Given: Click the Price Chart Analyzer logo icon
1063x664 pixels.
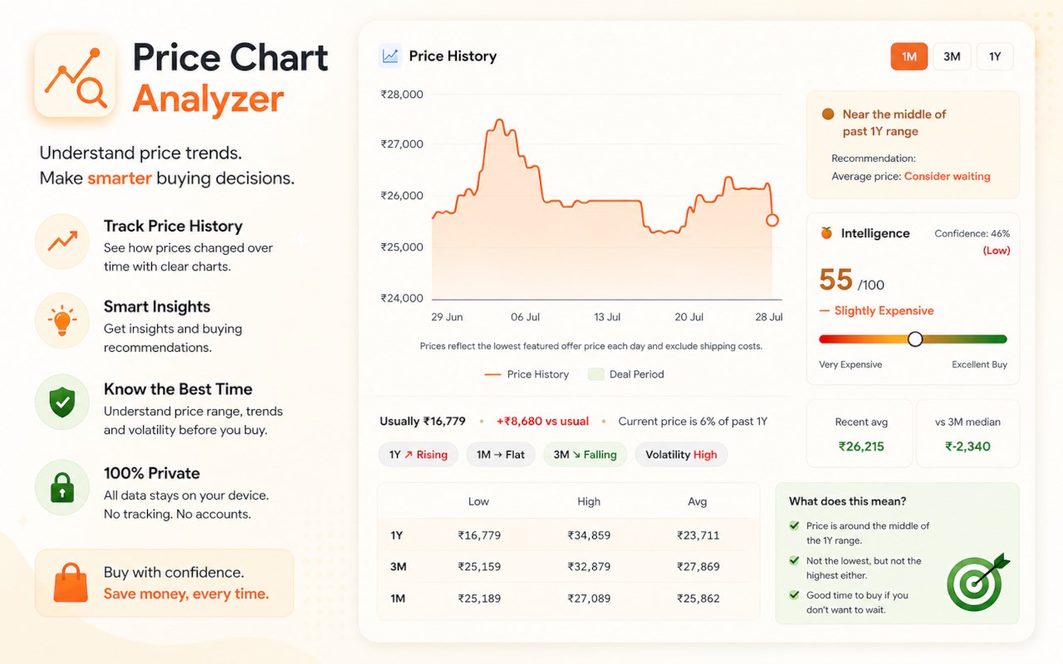Looking at the screenshot, I should click(x=75, y=76).
